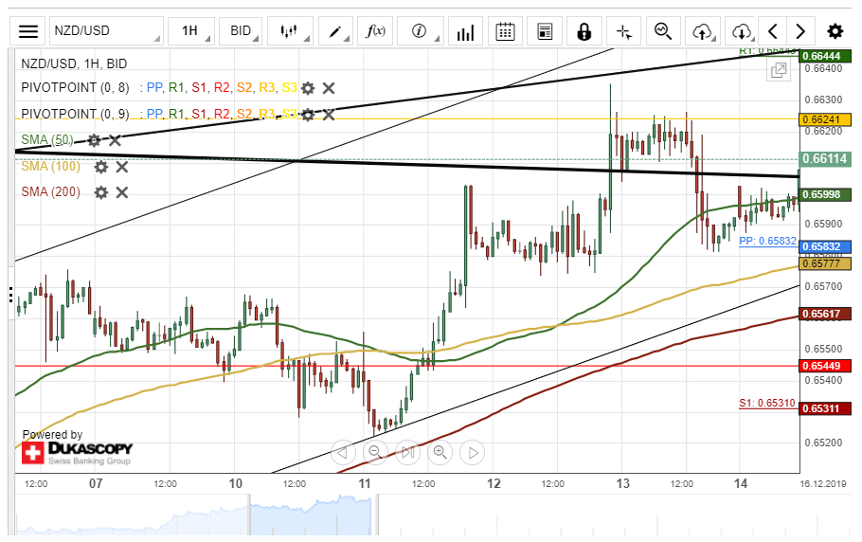This screenshot has width=862, height=542.
Task: Click the cloud upload icon
Action: [703, 30]
